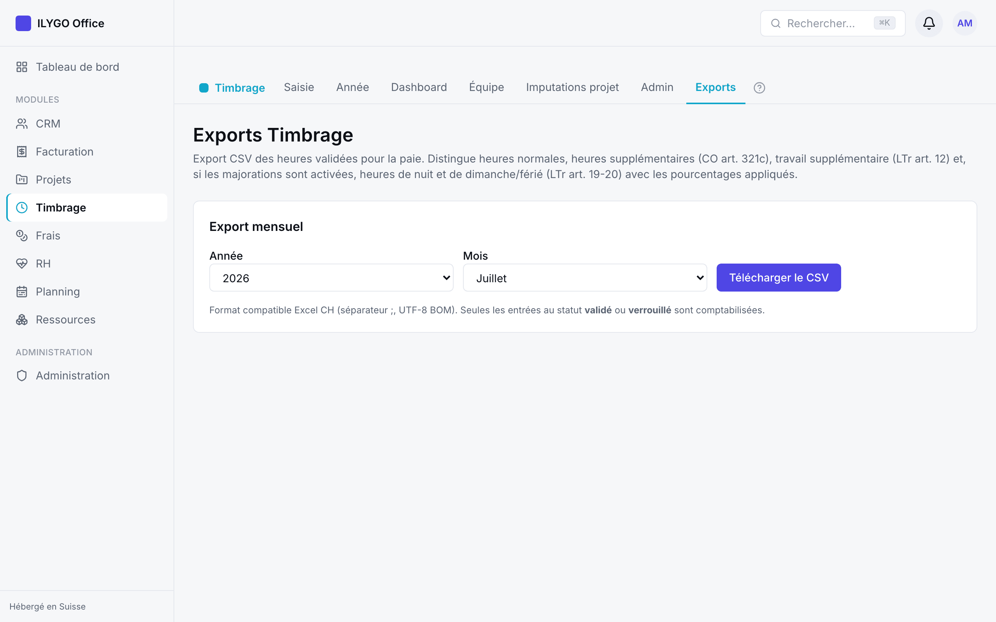Switch to the Admin tab
The height and width of the screenshot is (622, 996).
click(657, 87)
